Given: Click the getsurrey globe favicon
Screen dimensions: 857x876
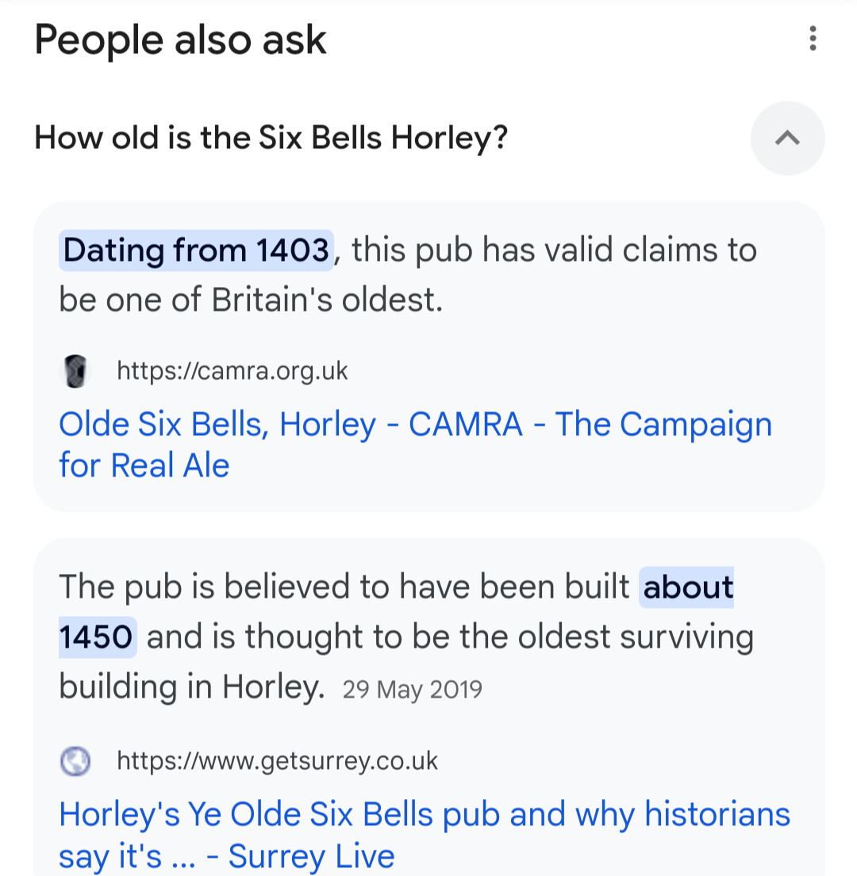Looking at the screenshot, I should click(75, 761).
